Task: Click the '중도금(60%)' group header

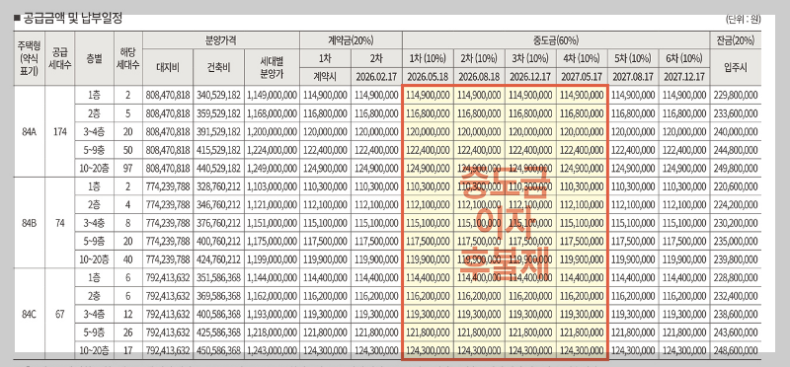Action: (x=556, y=40)
